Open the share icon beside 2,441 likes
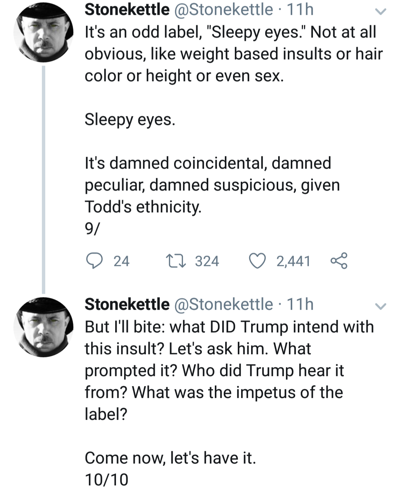Image resolution: width=400 pixels, height=495 pixels. 339,261
